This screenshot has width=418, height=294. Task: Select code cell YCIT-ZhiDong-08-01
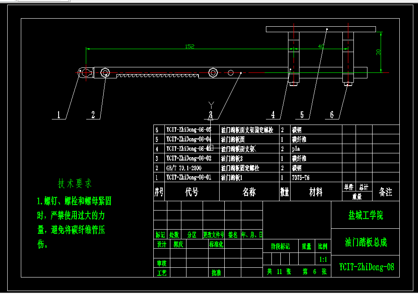pos(189,178)
